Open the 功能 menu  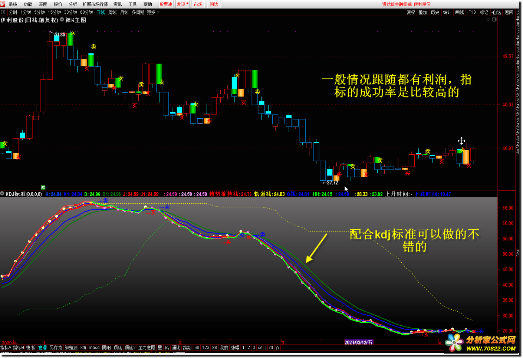click(x=28, y=4)
